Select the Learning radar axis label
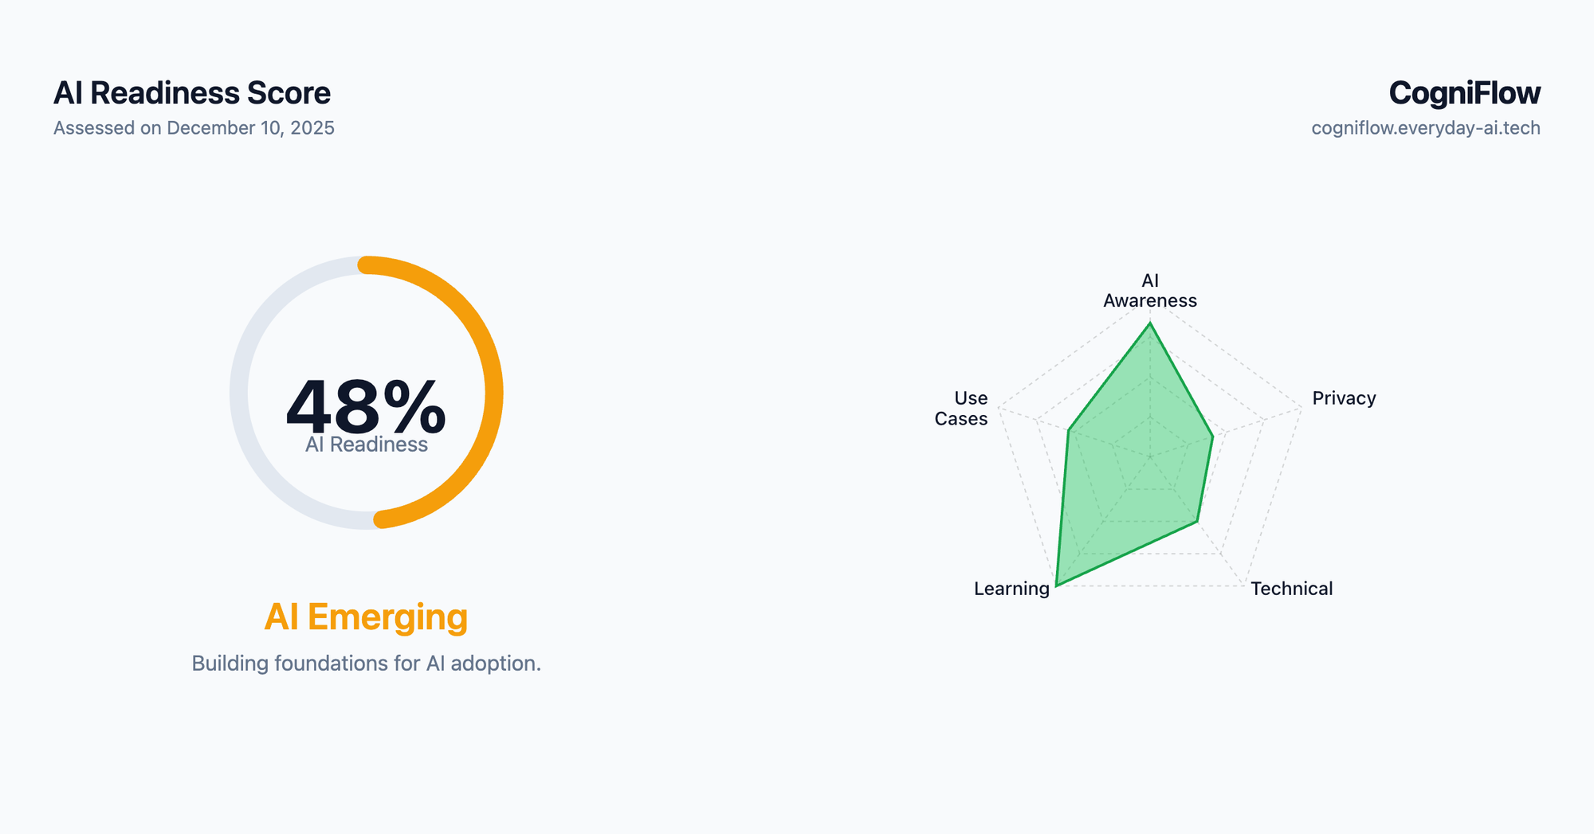This screenshot has width=1594, height=834. pyautogui.click(x=1011, y=589)
